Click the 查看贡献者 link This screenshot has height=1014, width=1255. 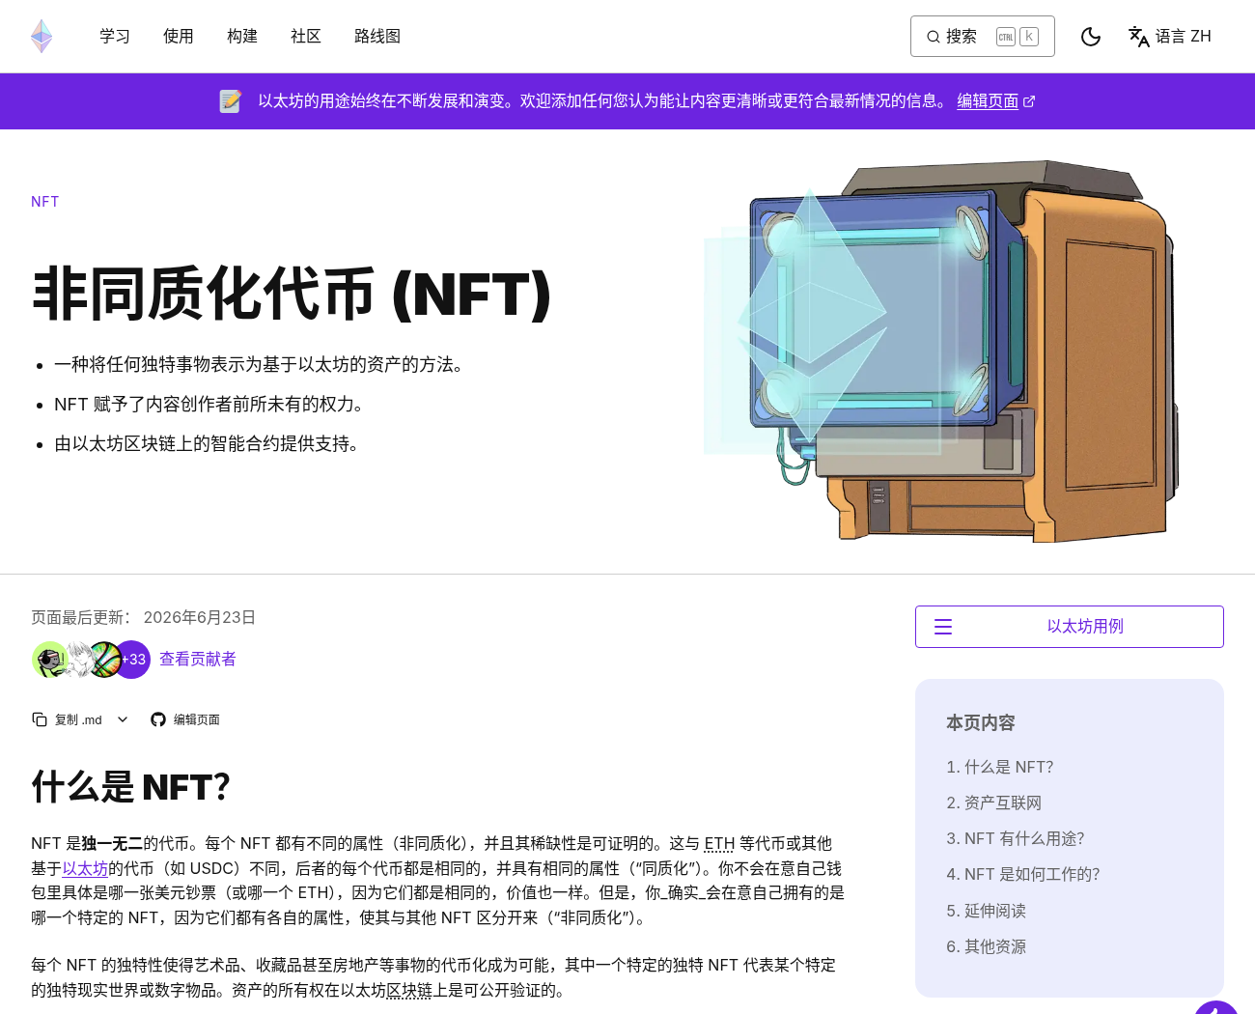(x=198, y=660)
